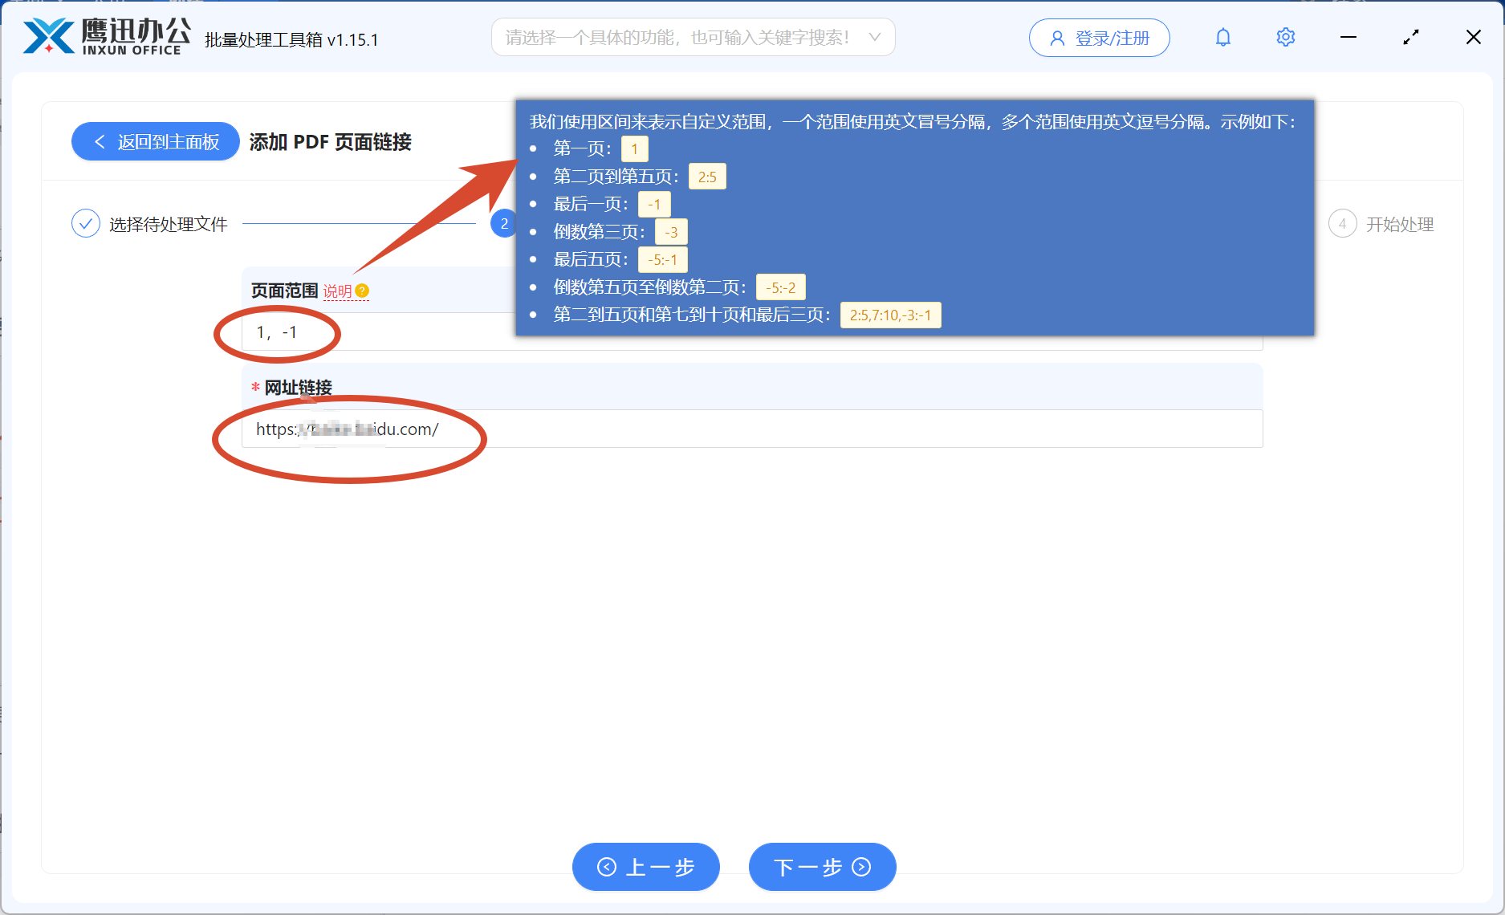This screenshot has width=1505, height=915.
Task: Toggle fullscreen with the expand arrows icon
Action: (x=1411, y=38)
